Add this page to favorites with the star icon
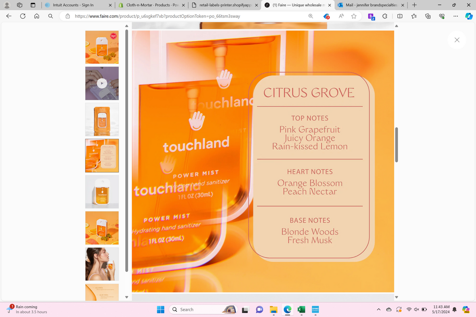 coord(354,16)
